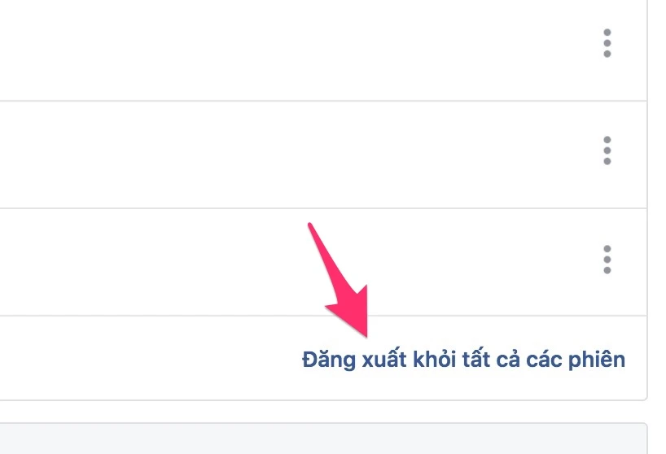
Task: Select the first login session row
Action: [322, 50]
